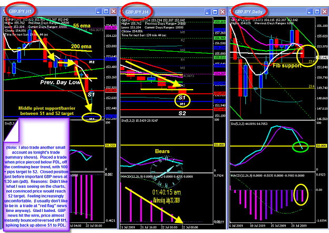Viewport: 329px width, 233px height.
Task: Close the GBPJPY,H4 chart window
Action: tap(223, 12)
